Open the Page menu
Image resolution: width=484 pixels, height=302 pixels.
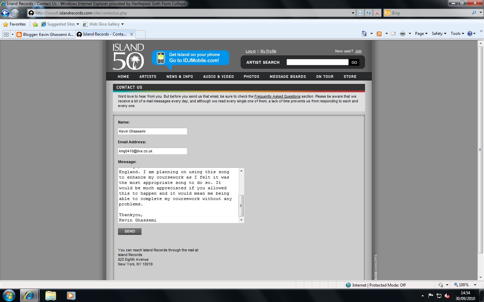tap(421, 34)
